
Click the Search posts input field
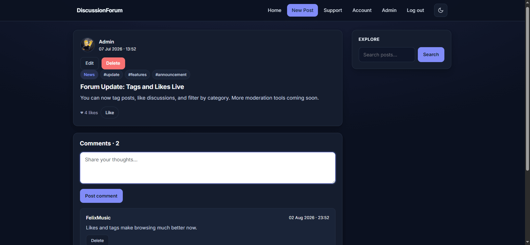coord(387,54)
